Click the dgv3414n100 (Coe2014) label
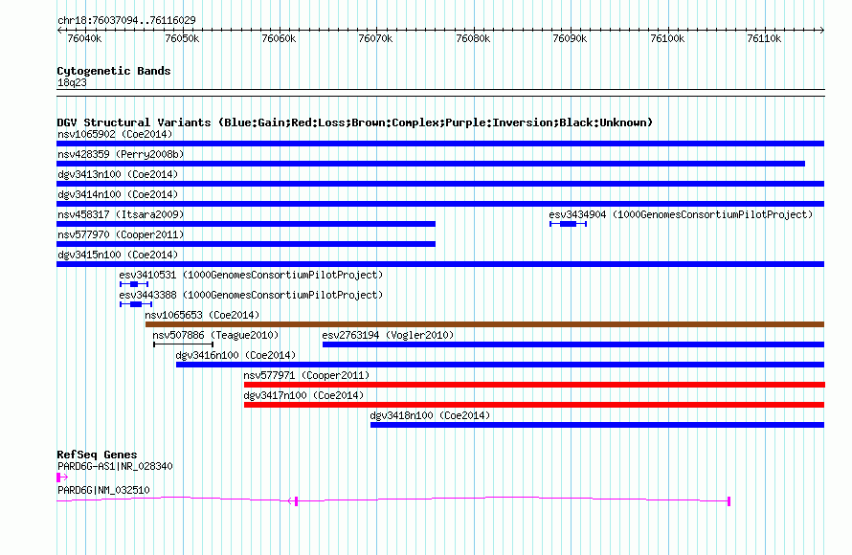This screenshot has height=555, width=852. (118, 194)
